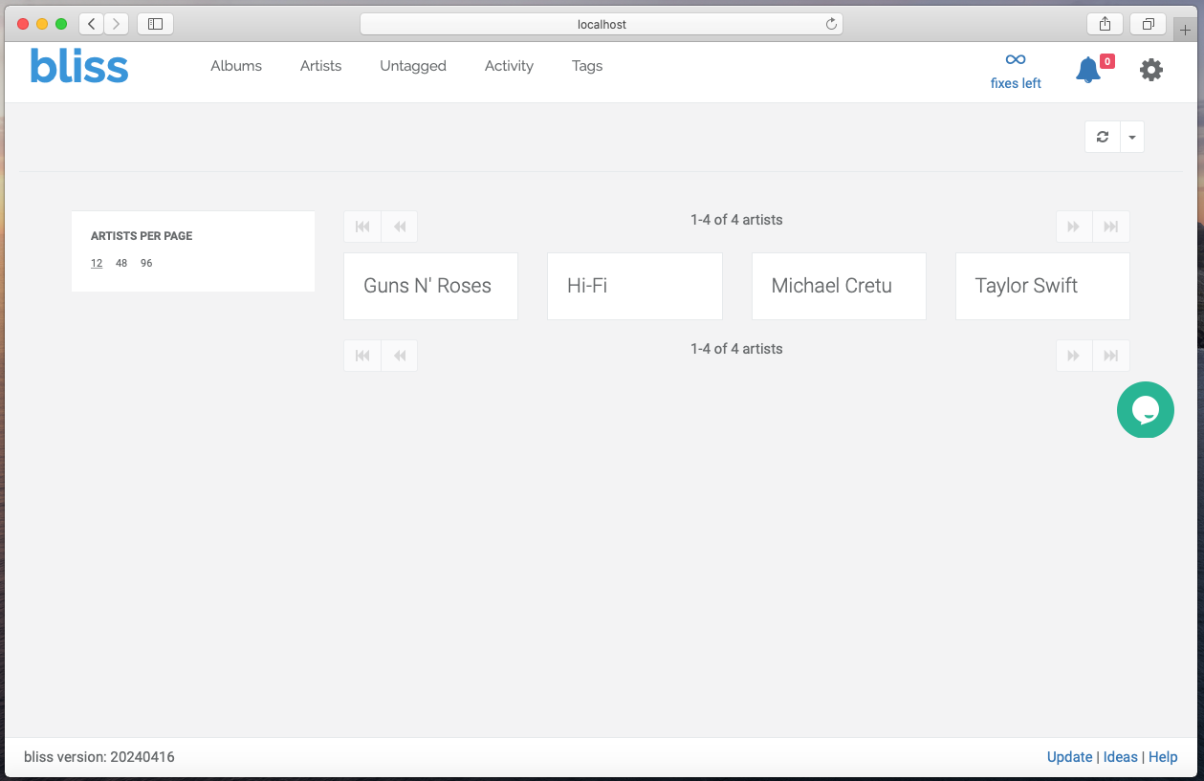Open the settings gear icon
Image resolution: width=1204 pixels, height=781 pixels.
point(1151,70)
